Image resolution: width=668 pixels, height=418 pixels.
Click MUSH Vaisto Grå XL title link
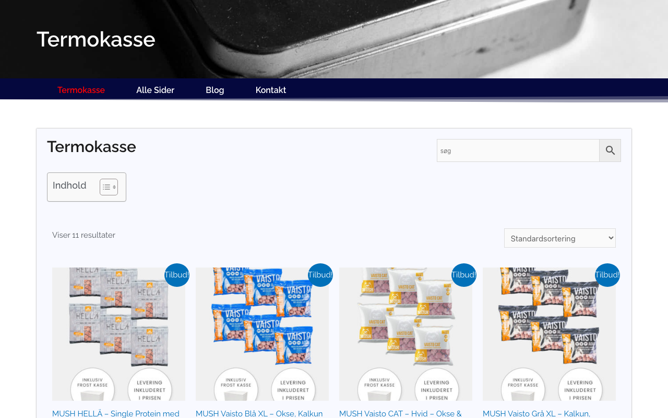click(x=536, y=413)
